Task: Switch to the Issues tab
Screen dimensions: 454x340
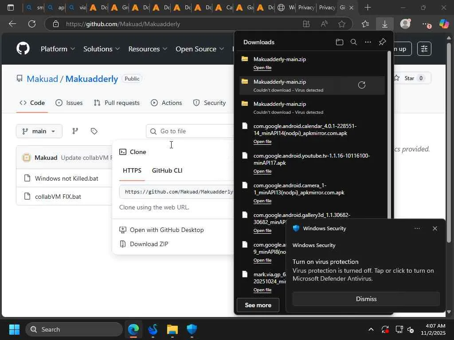Action: (x=69, y=103)
